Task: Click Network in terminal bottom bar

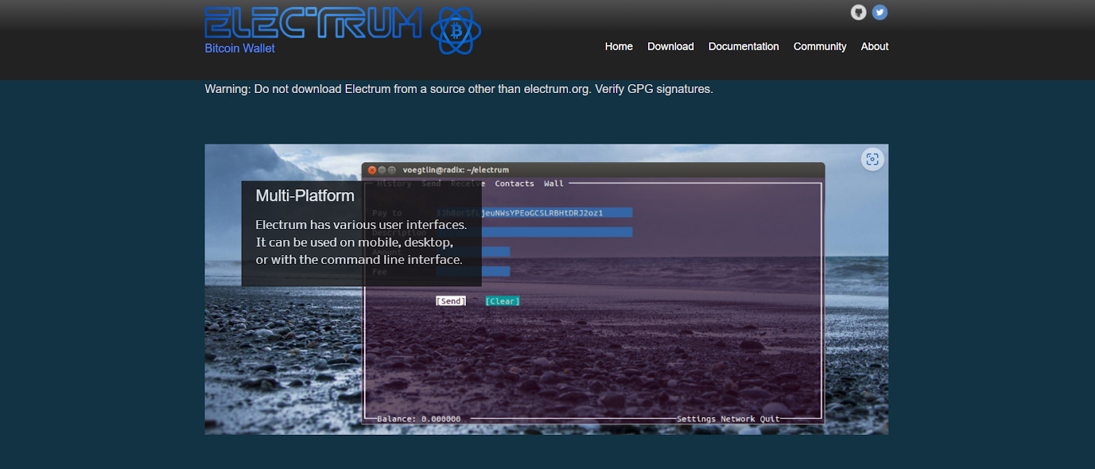Action: (738, 419)
